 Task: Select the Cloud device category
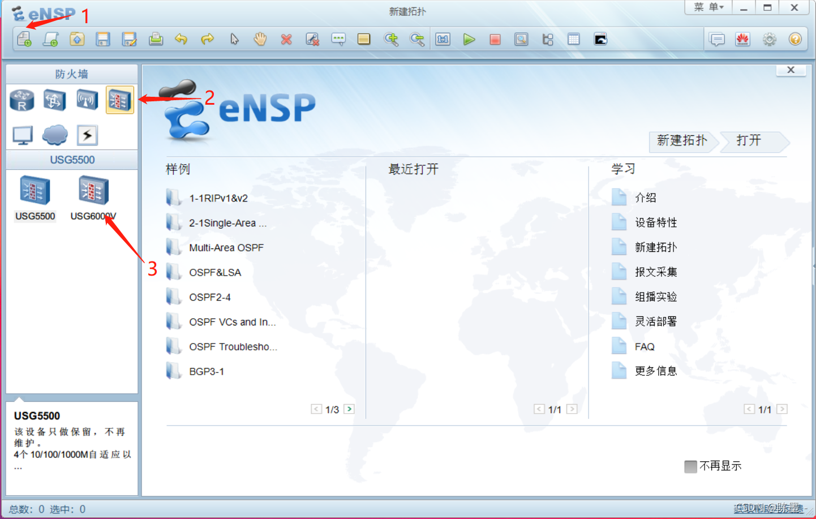pyautogui.click(x=55, y=135)
